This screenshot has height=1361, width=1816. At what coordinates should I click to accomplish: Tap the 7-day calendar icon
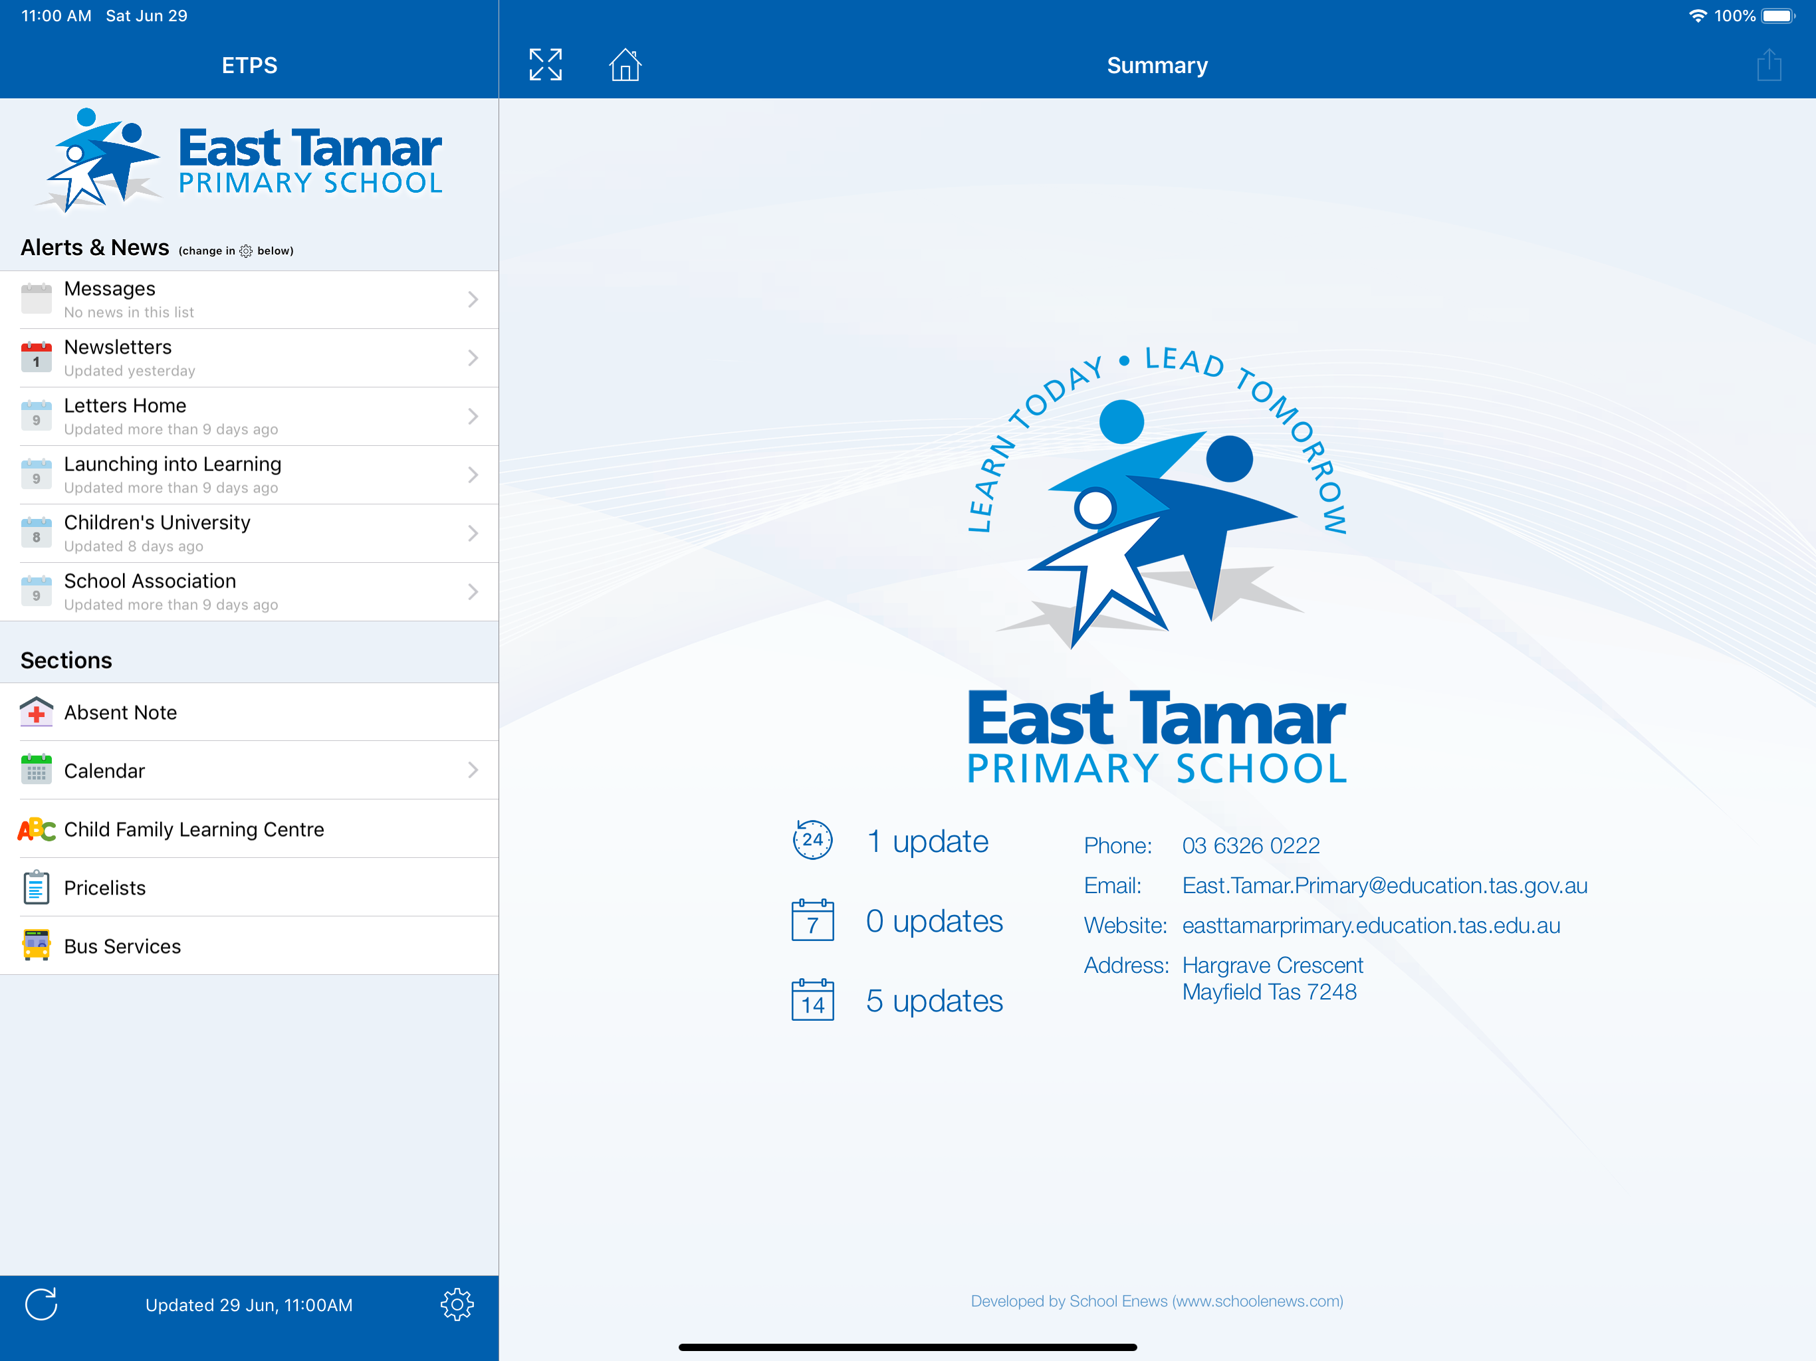812,920
